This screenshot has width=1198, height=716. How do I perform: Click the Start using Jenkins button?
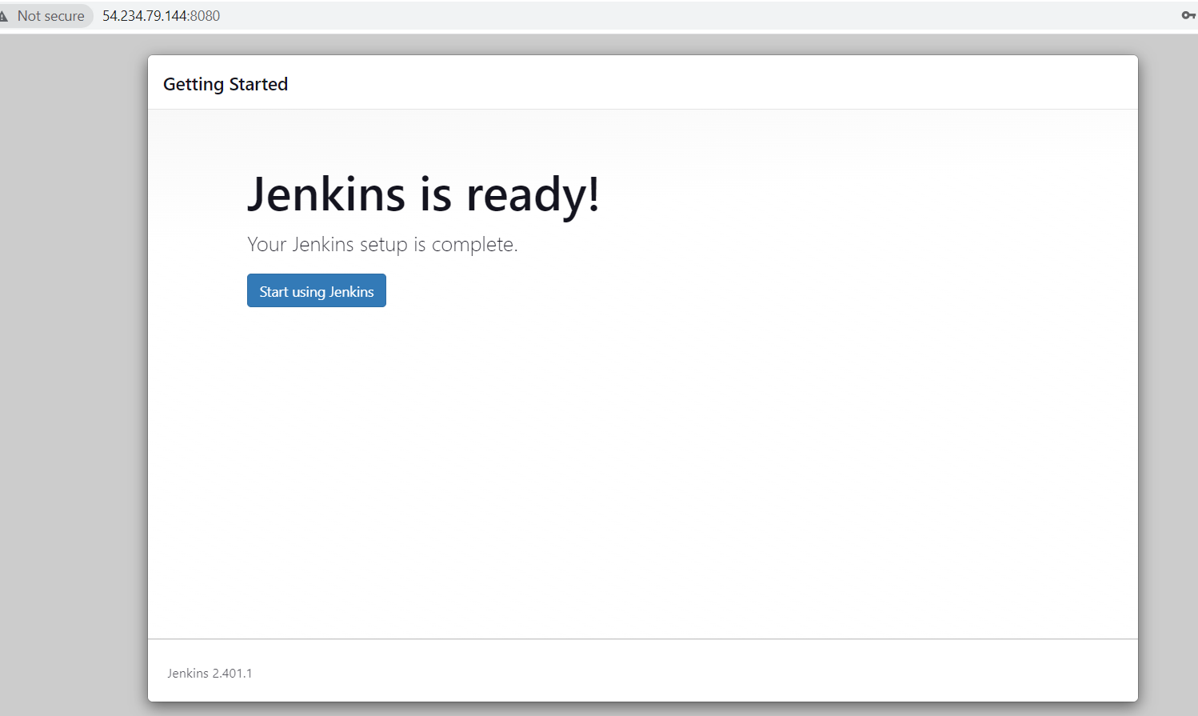coord(316,290)
